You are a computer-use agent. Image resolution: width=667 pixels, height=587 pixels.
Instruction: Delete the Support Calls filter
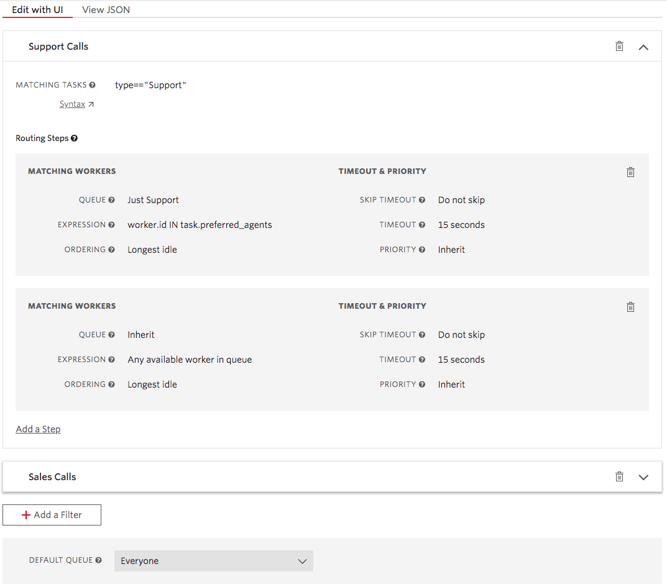(619, 46)
